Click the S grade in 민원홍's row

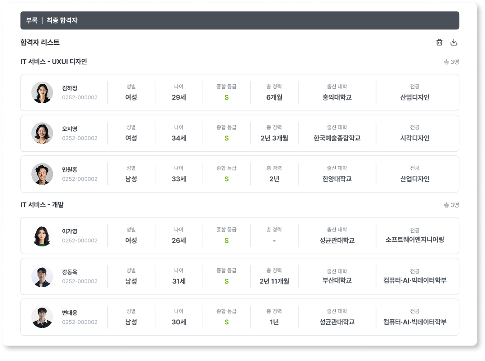click(x=227, y=179)
